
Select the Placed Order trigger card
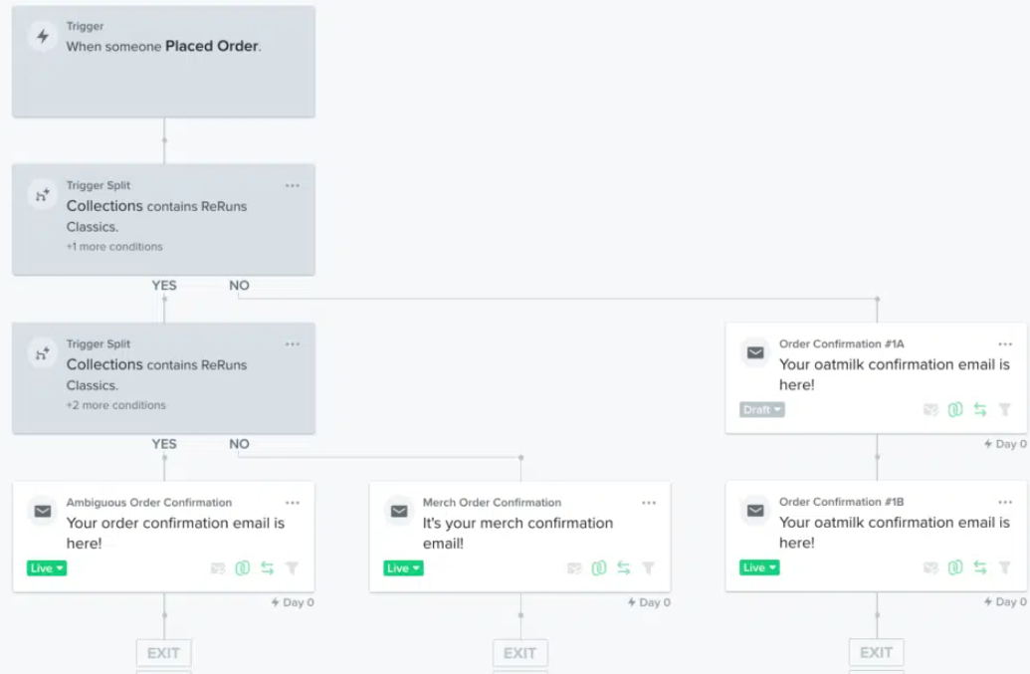point(163,62)
